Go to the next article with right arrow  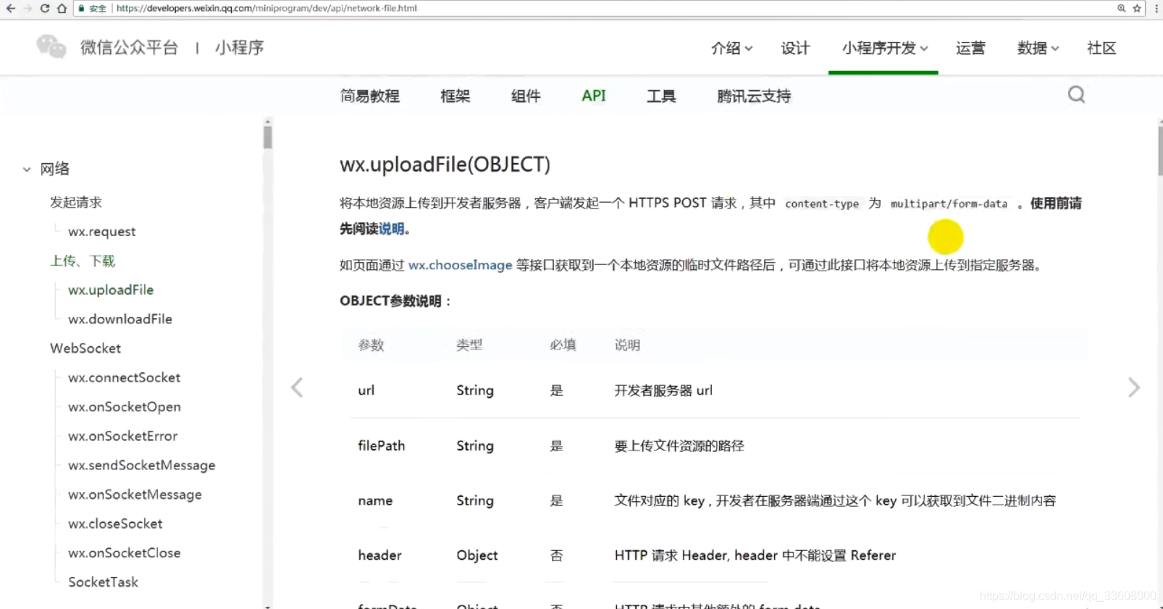point(1134,387)
